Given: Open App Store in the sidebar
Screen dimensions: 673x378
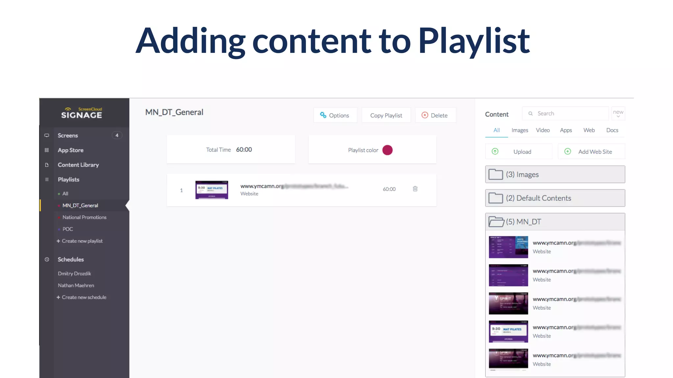Looking at the screenshot, I should pos(71,150).
